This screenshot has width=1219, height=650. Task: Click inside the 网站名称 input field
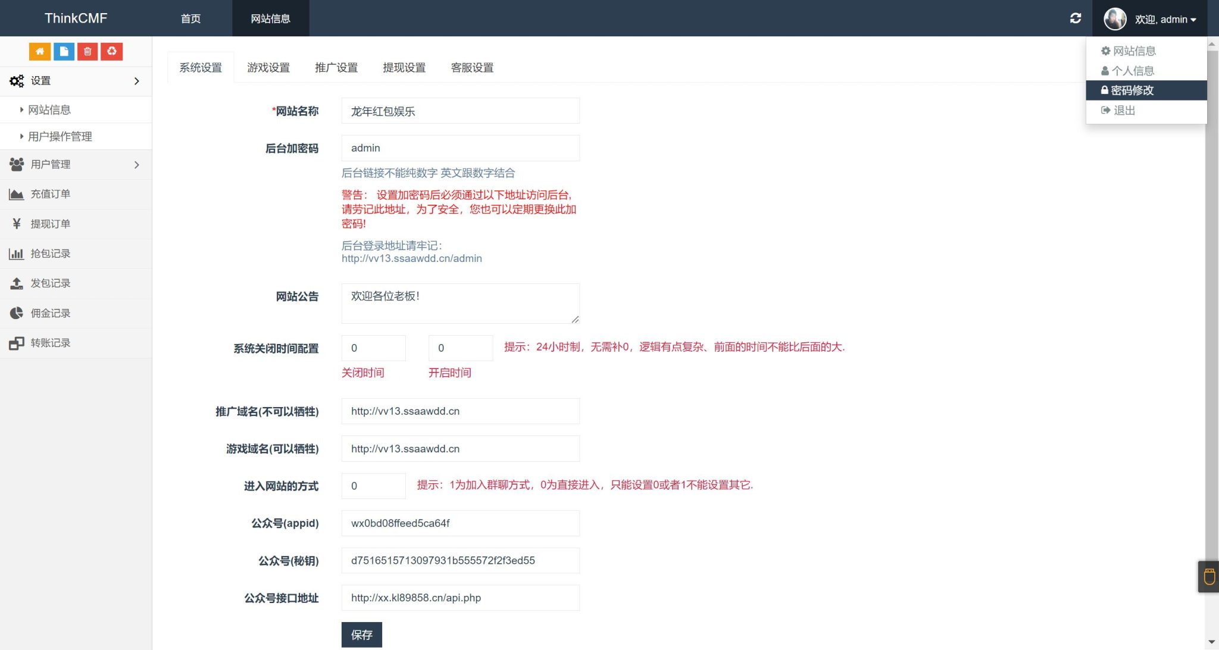point(460,110)
